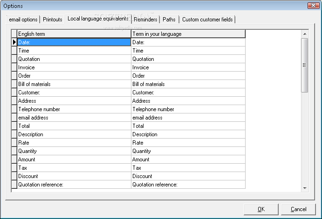Screen dimensions: 322x219
Task: Select the Rate English term cell
Action: pos(74,143)
